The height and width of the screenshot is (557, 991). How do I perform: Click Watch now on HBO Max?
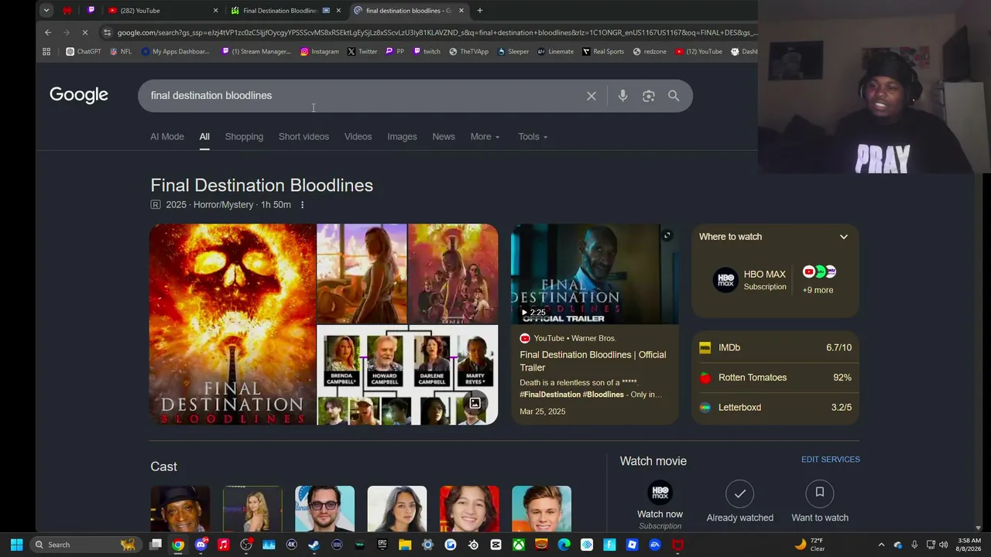[x=660, y=503]
